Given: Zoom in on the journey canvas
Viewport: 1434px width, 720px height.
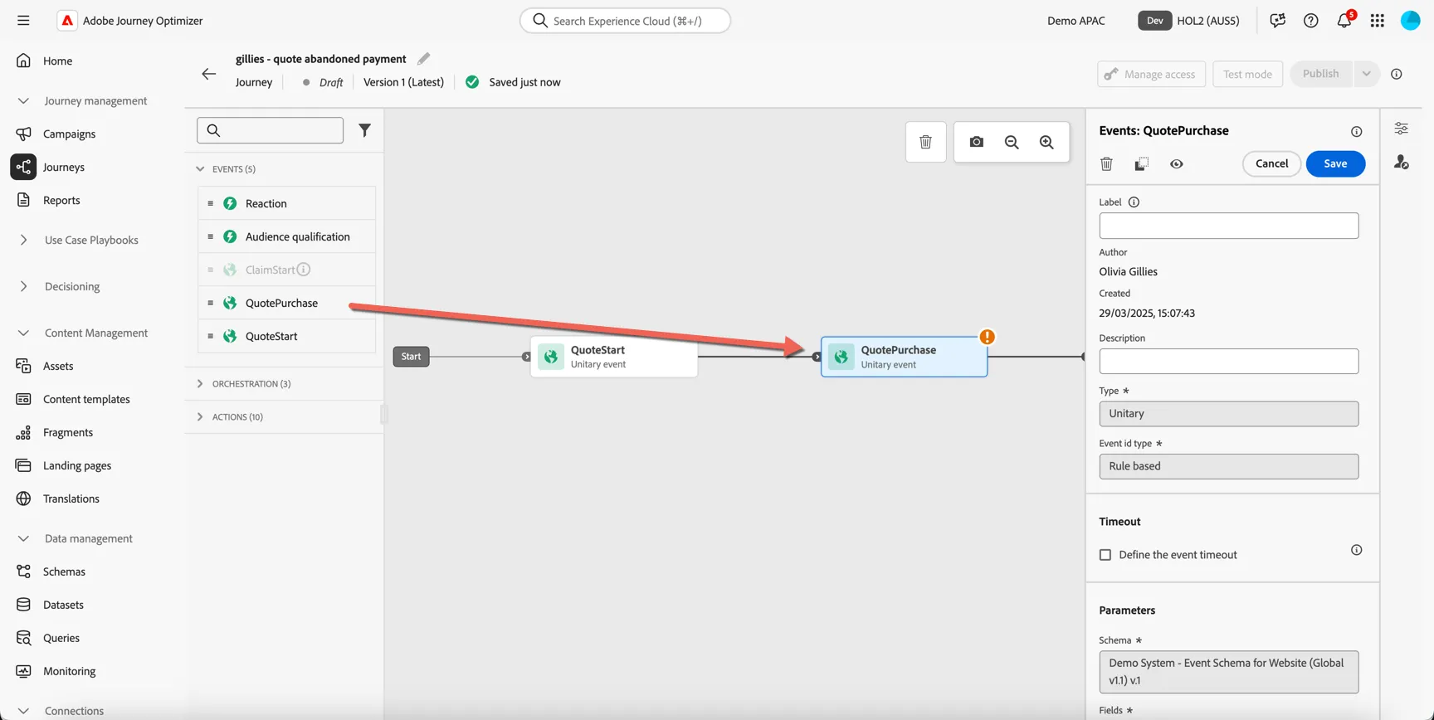Looking at the screenshot, I should pyautogui.click(x=1046, y=142).
